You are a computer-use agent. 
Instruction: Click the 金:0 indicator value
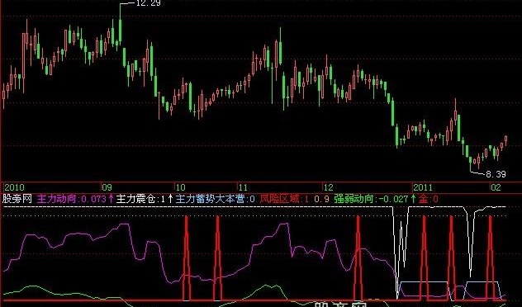point(428,199)
